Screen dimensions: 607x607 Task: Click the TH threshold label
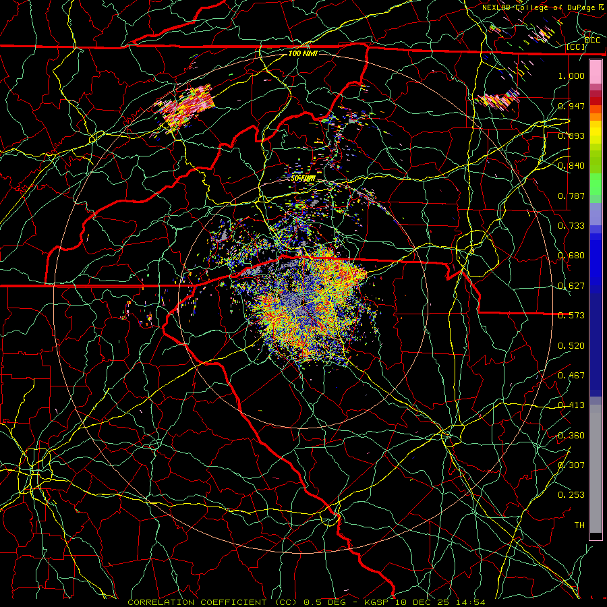coord(579,525)
